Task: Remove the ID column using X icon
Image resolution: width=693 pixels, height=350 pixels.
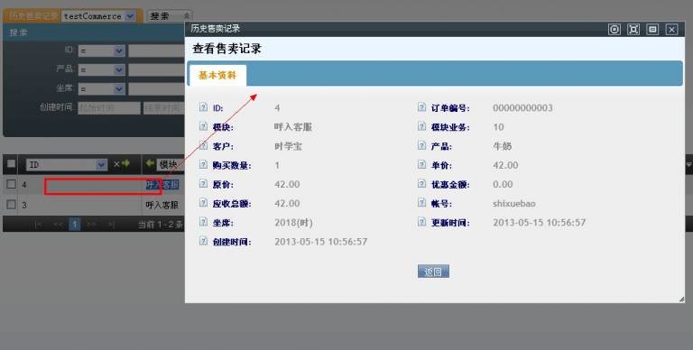Action: point(116,164)
